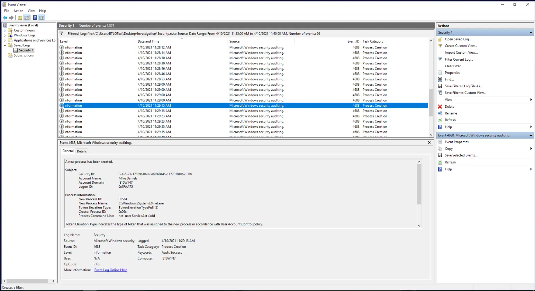535x291 pixels.
Task: Select the event at 11:28:14 AM
Action: 244,53
